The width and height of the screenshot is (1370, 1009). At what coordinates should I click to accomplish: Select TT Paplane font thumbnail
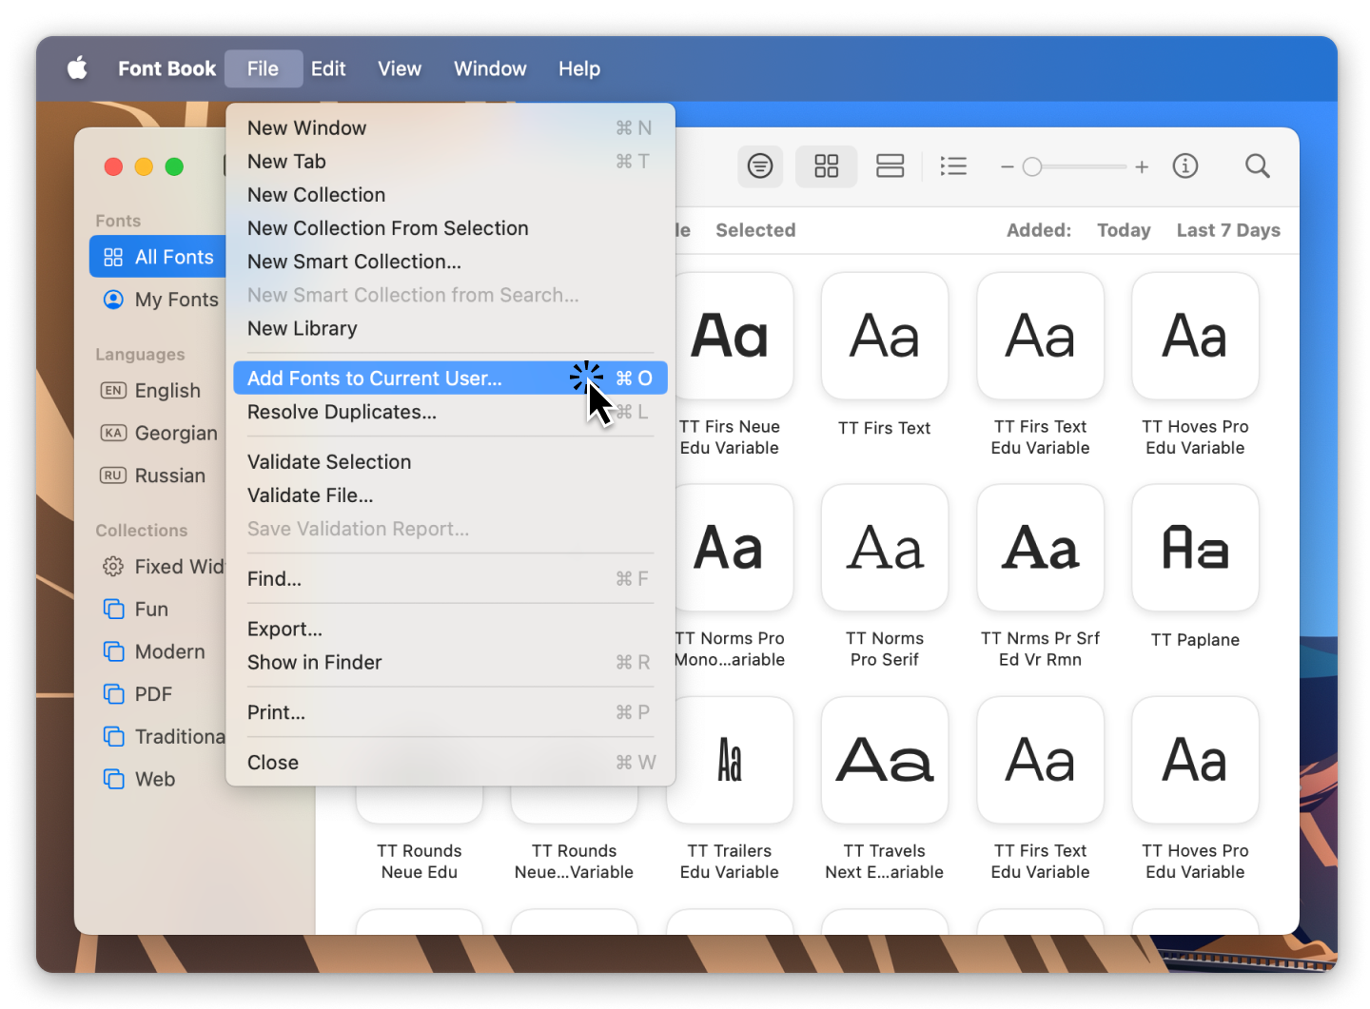point(1195,548)
